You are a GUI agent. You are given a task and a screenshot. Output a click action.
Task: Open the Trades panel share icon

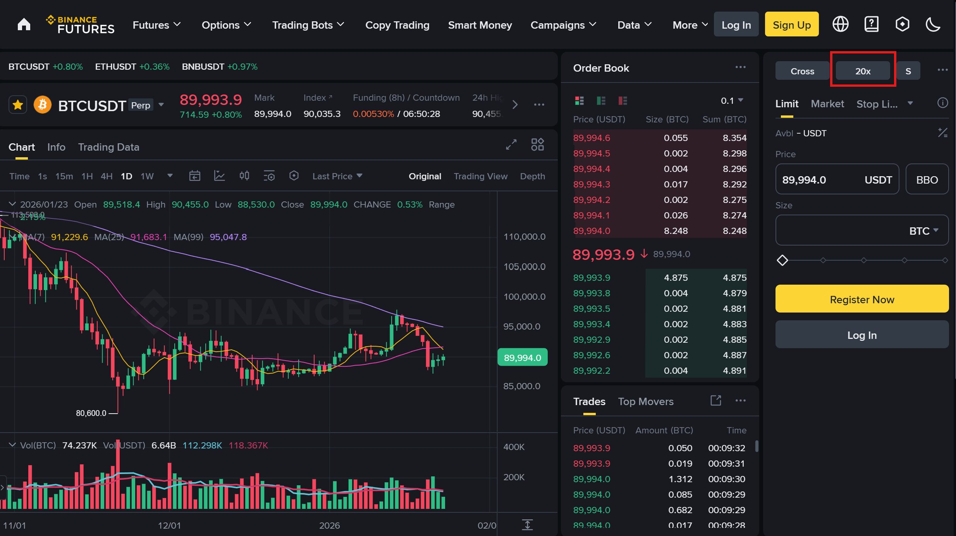pyautogui.click(x=716, y=400)
